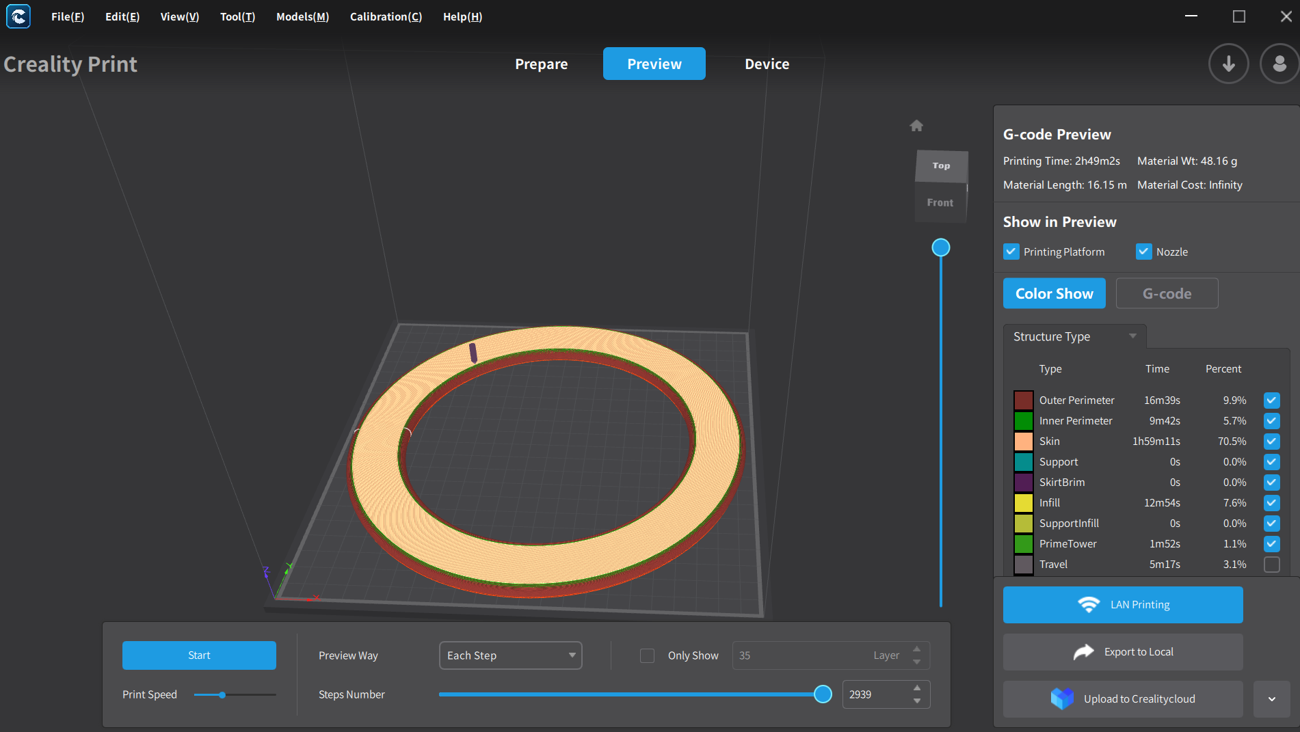1300x732 pixels.
Task: Open the download manager arrow icon
Action: click(1229, 64)
